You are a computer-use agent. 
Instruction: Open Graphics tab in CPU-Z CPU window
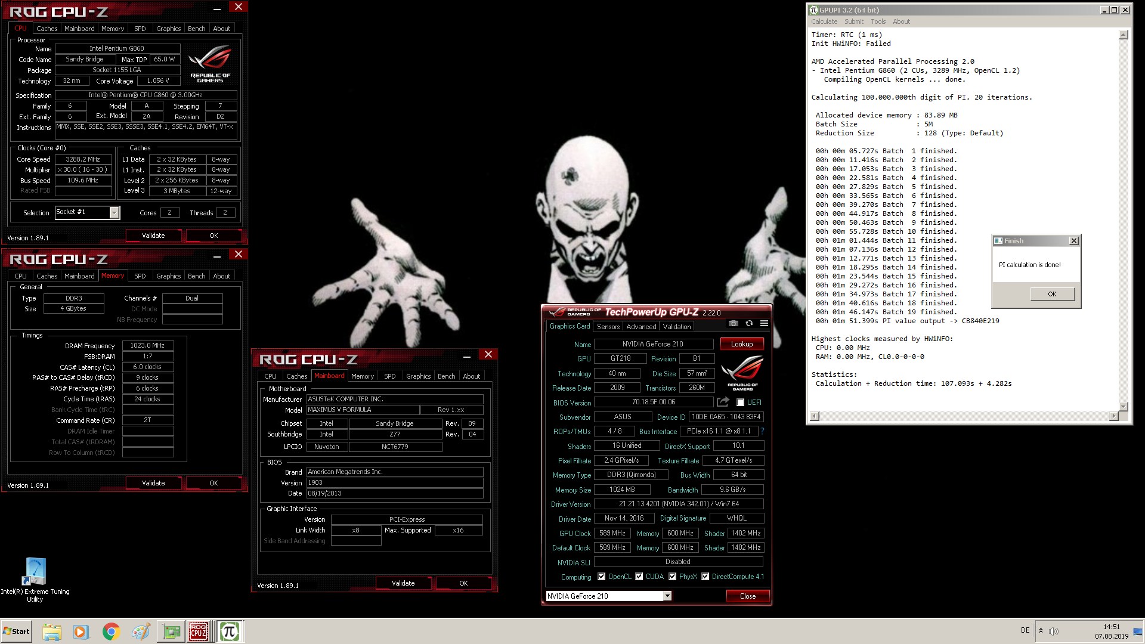(168, 29)
